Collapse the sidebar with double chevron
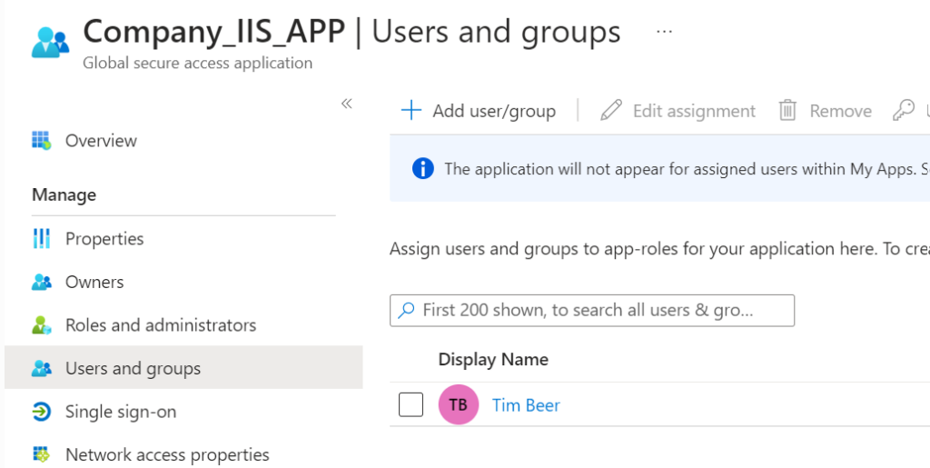The width and height of the screenshot is (930, 468). pyautogui.click(x=347, y=104)
